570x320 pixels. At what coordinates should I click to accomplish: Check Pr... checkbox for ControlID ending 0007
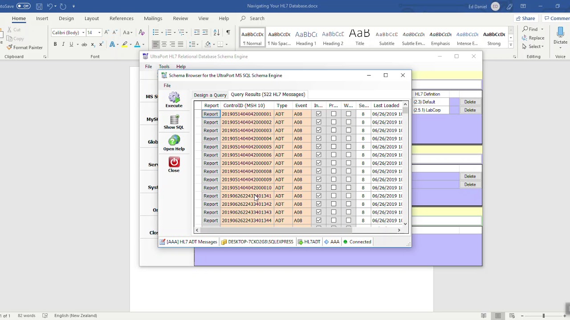point(334,163)
